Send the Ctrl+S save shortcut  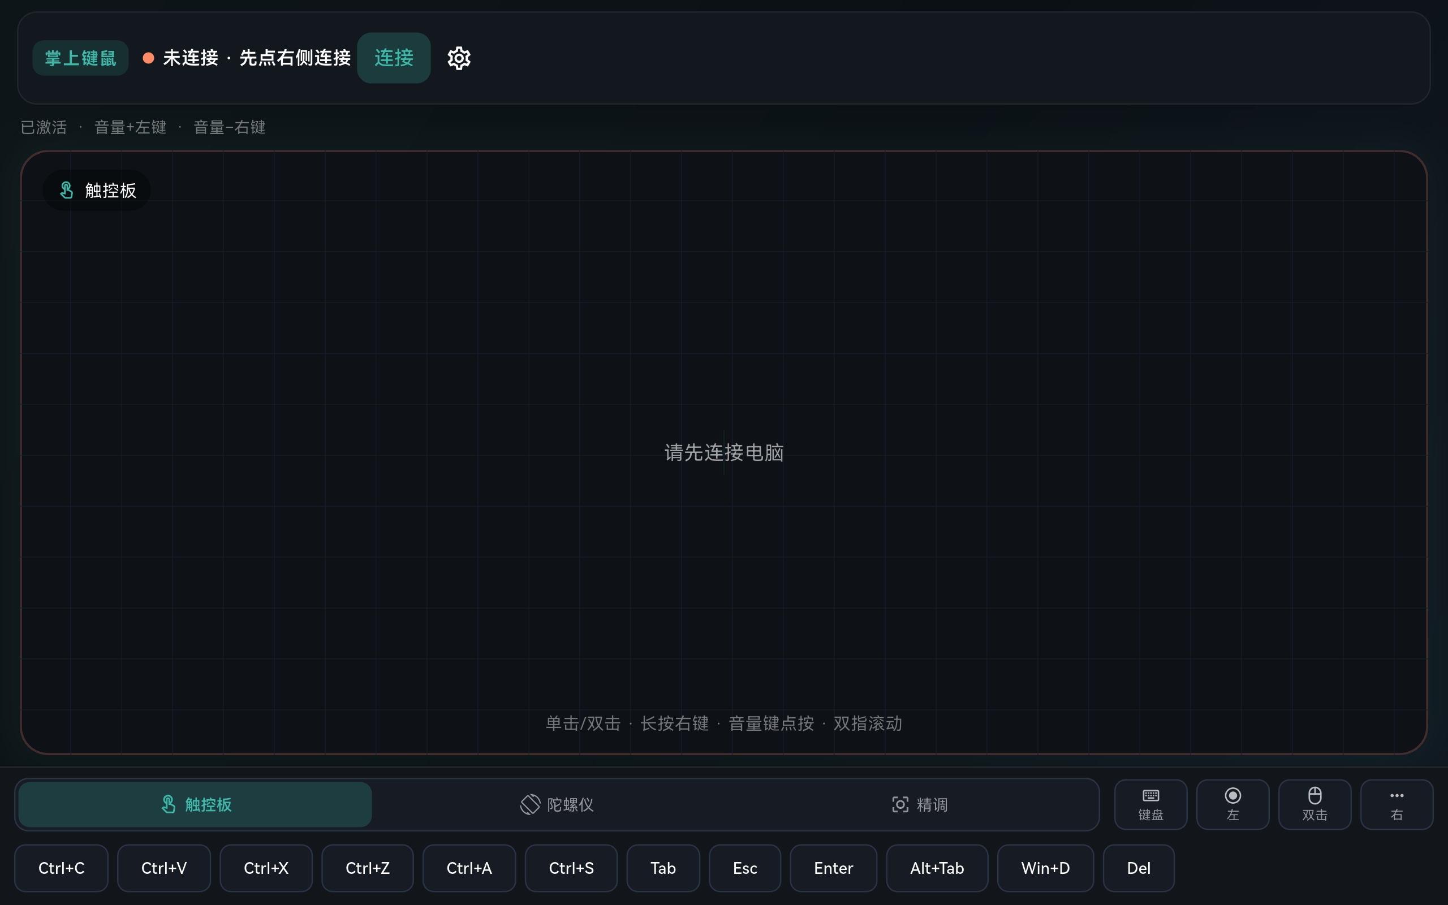[571, 868]
